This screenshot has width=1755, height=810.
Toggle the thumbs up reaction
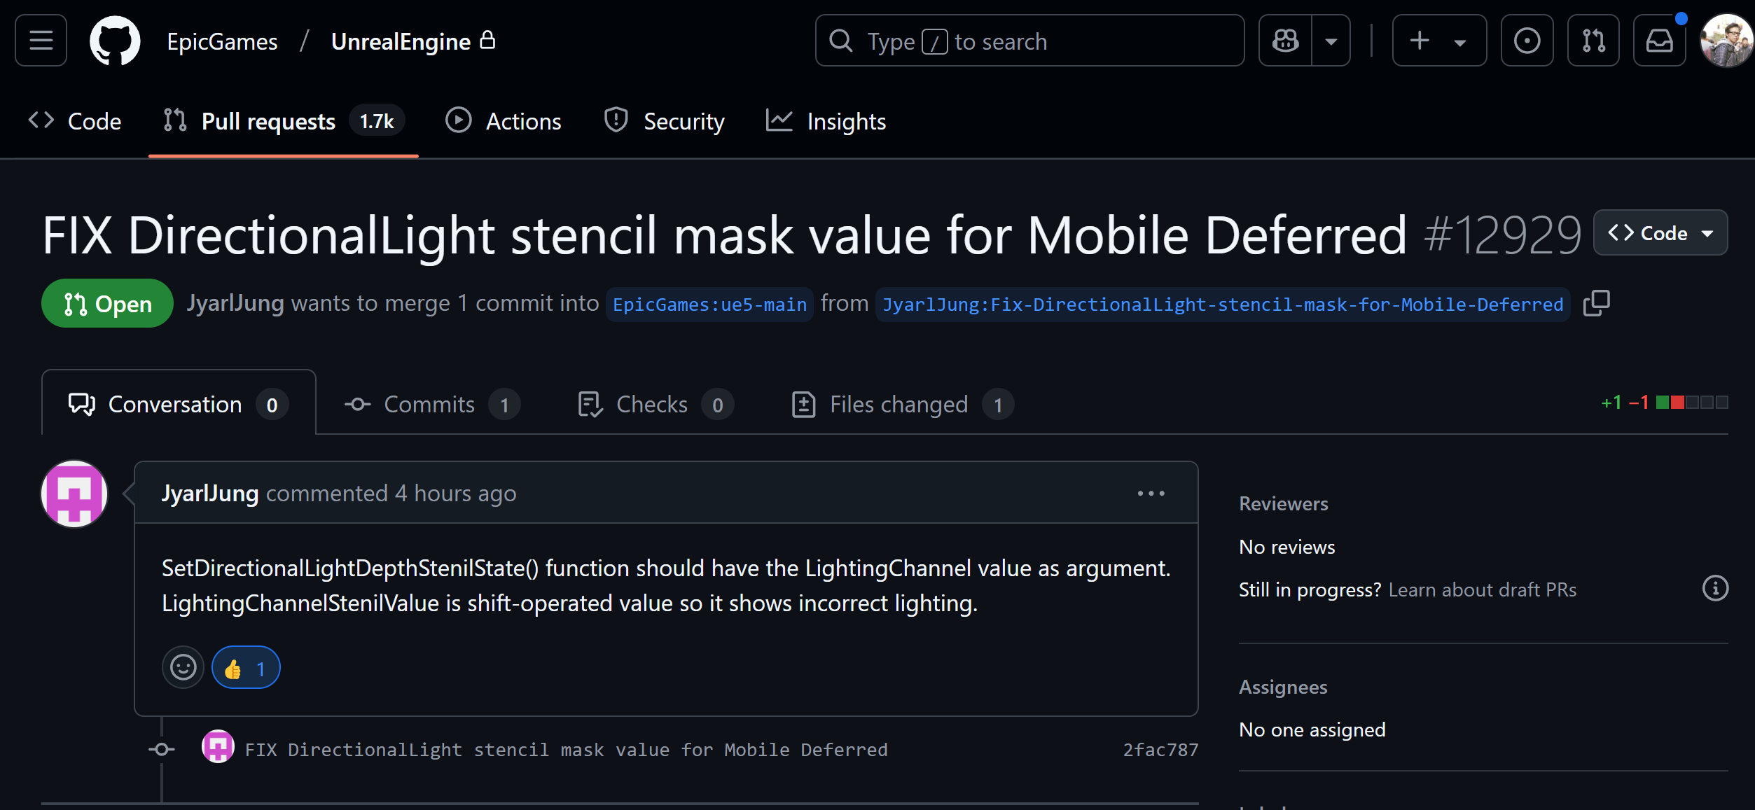click(246, 668)
